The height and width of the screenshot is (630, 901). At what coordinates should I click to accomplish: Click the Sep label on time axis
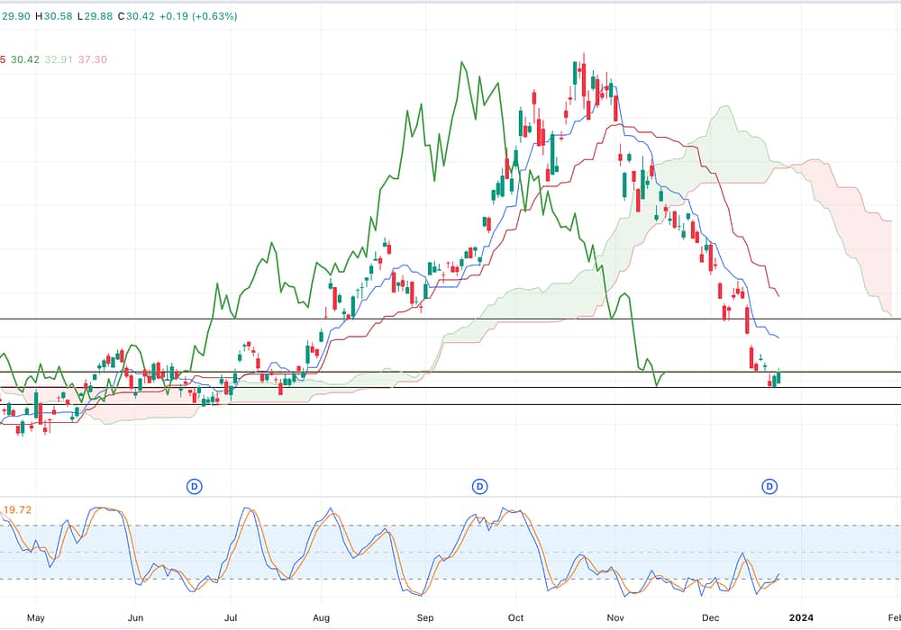[x=424, y=617]
